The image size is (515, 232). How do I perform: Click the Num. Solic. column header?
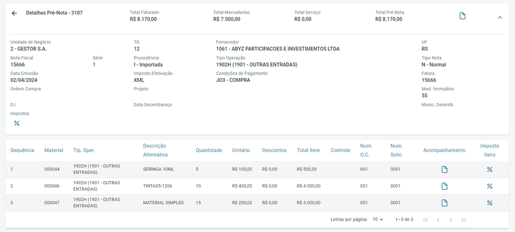tap(397, 150)
